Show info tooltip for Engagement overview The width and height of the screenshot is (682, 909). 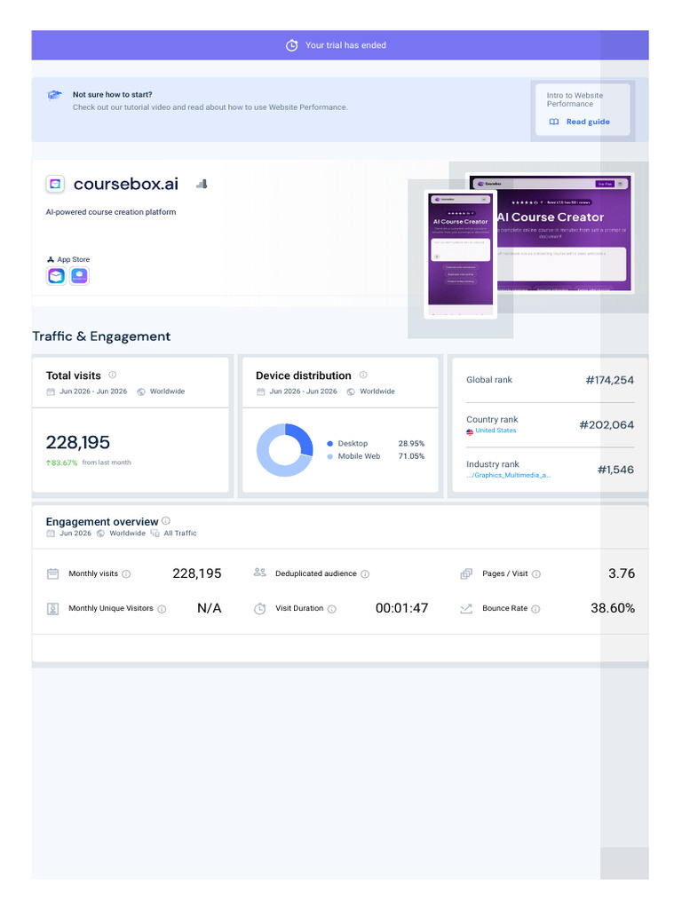[166, 520]
